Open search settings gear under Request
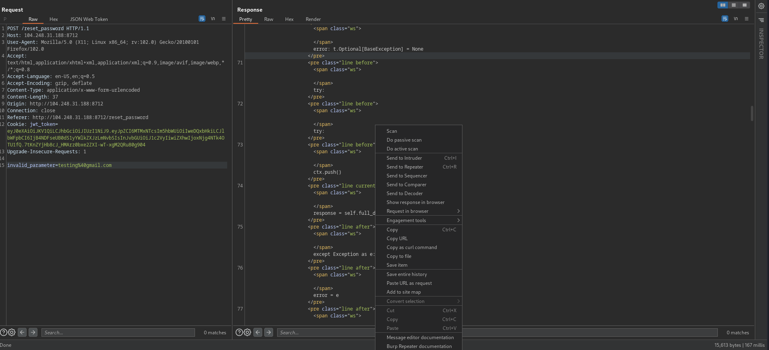Screen dimensions: 769x350 point(12,332)
